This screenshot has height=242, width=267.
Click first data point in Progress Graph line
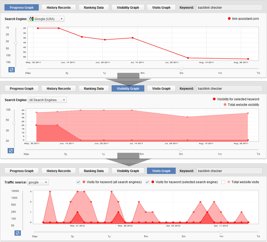coord(38,28)
